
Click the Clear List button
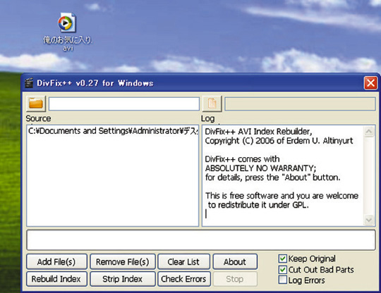pyautogui.click(x=183, y=262)
